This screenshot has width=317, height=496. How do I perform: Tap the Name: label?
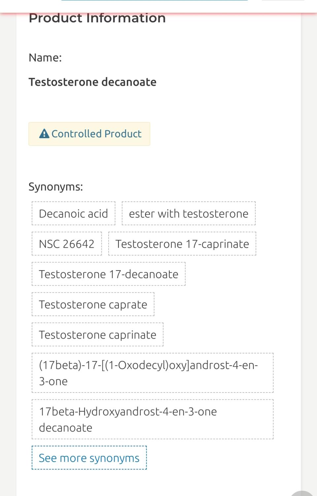point(45,58)
